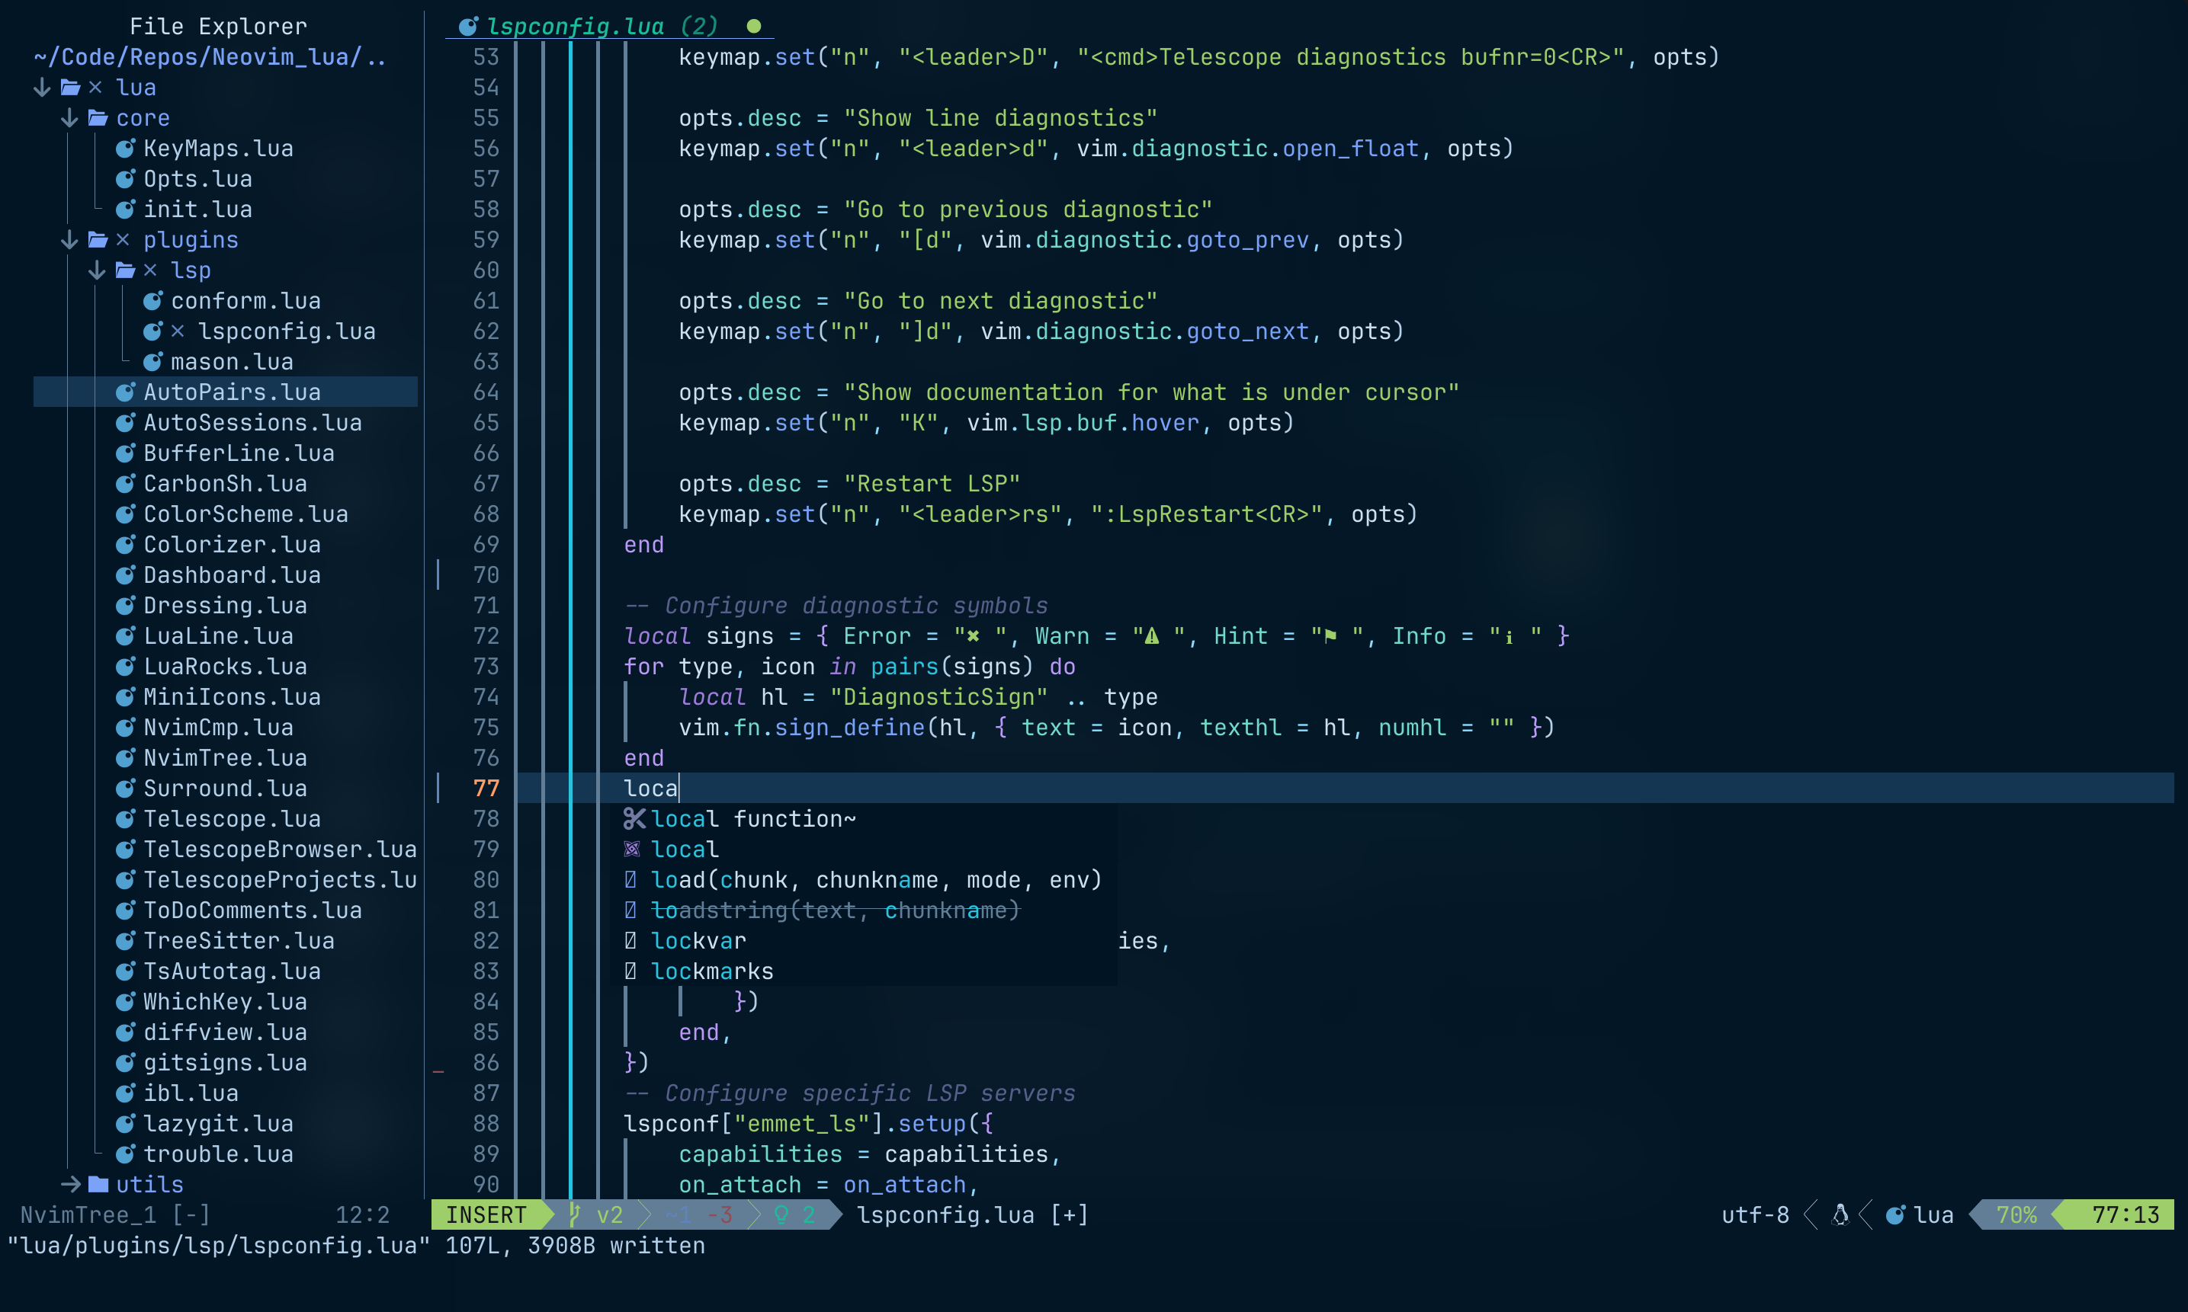Collapse the lsp folder arrow
2188x1312 pixels.
point(98,270)
